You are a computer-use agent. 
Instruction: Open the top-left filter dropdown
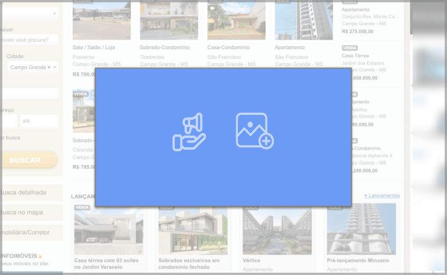(30, 13)
